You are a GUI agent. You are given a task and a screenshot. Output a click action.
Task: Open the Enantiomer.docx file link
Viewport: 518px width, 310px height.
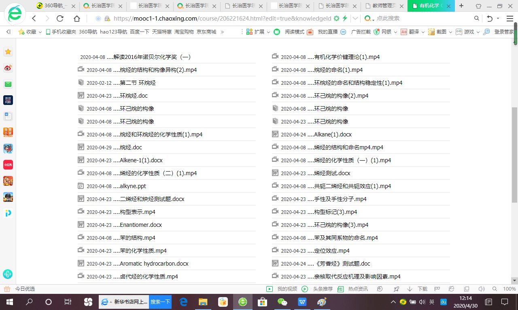tap(140, 225)
